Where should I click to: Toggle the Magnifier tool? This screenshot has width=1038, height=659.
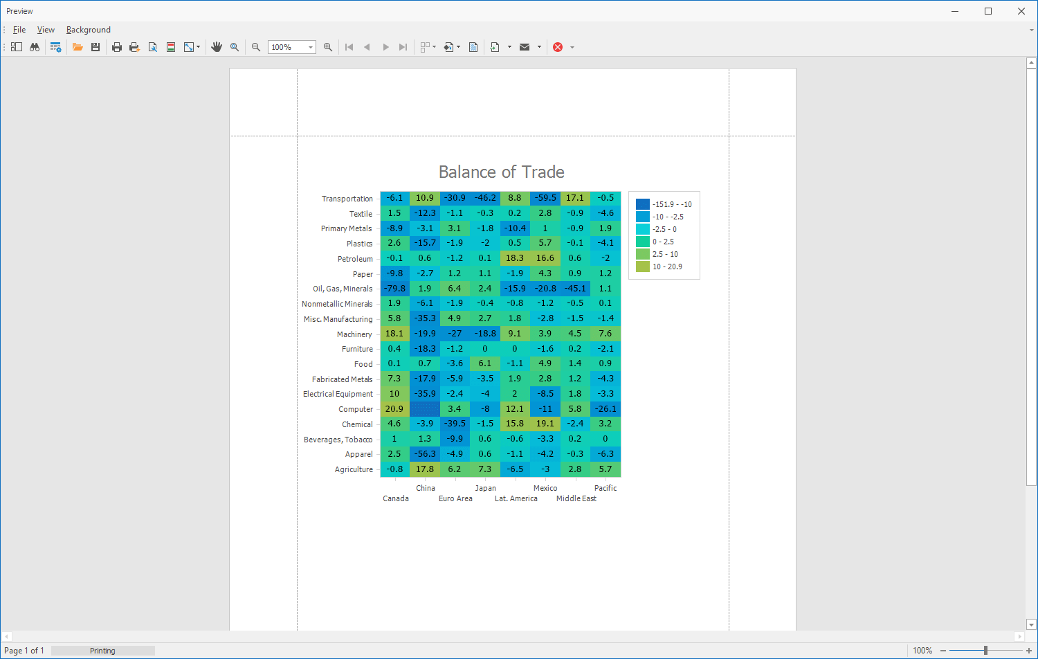click(x=235, y=47)
